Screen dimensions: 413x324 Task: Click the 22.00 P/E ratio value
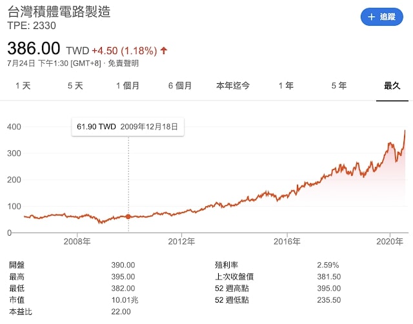tap(121, 312)
